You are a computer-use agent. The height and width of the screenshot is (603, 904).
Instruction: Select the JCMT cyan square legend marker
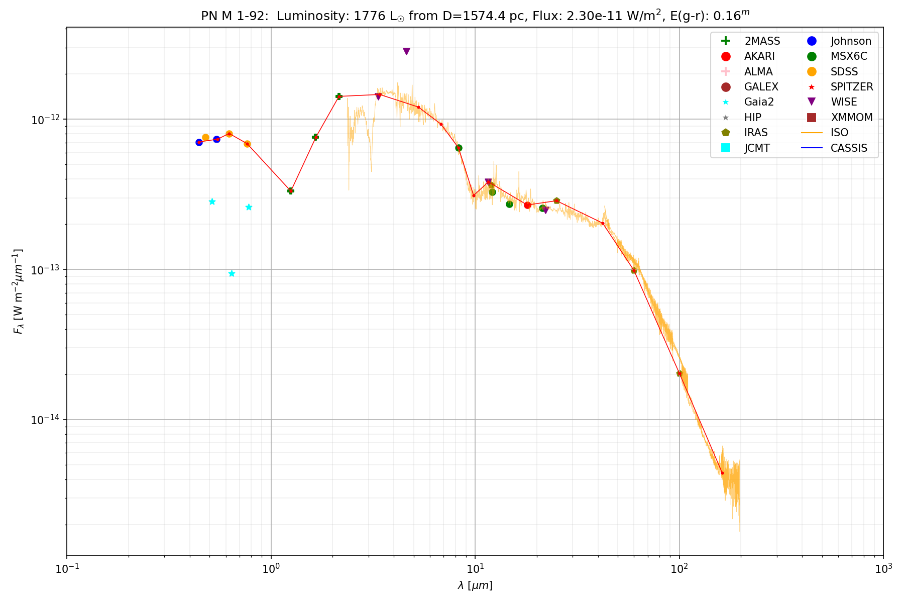[x=725, y=148]
